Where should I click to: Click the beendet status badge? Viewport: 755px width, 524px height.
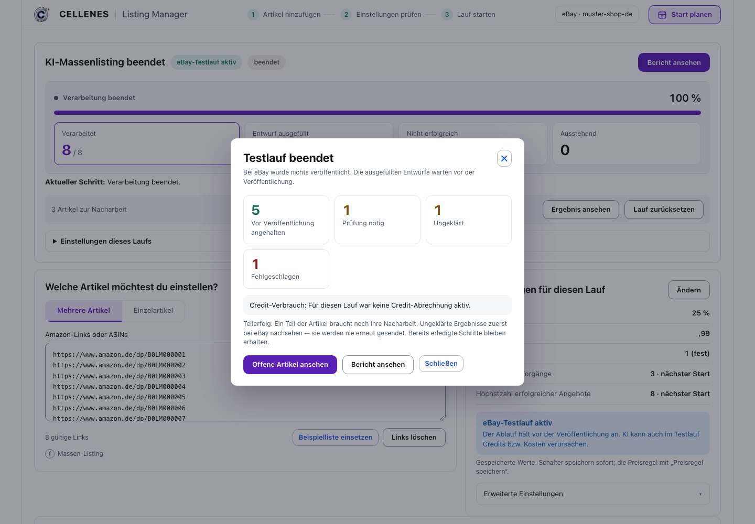(267, 62)
